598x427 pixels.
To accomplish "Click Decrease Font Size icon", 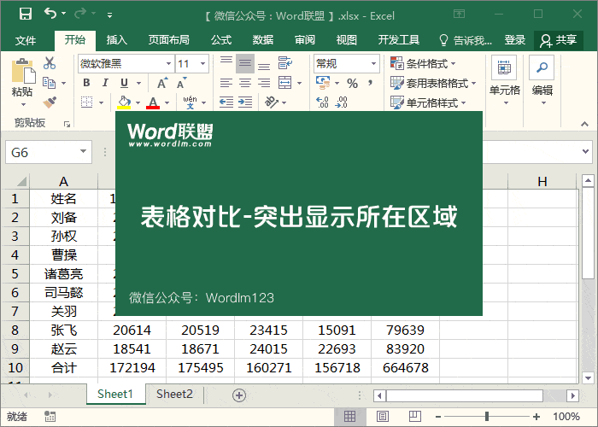I will [x=181, y=83].
